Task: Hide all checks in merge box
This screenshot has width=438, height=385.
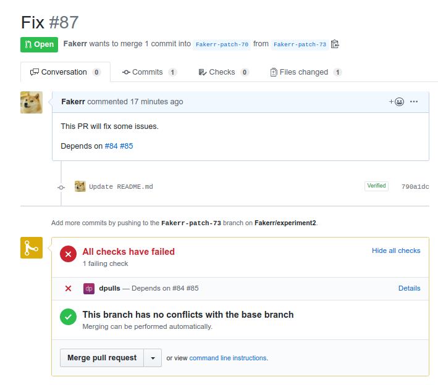Action: point(396,250)
